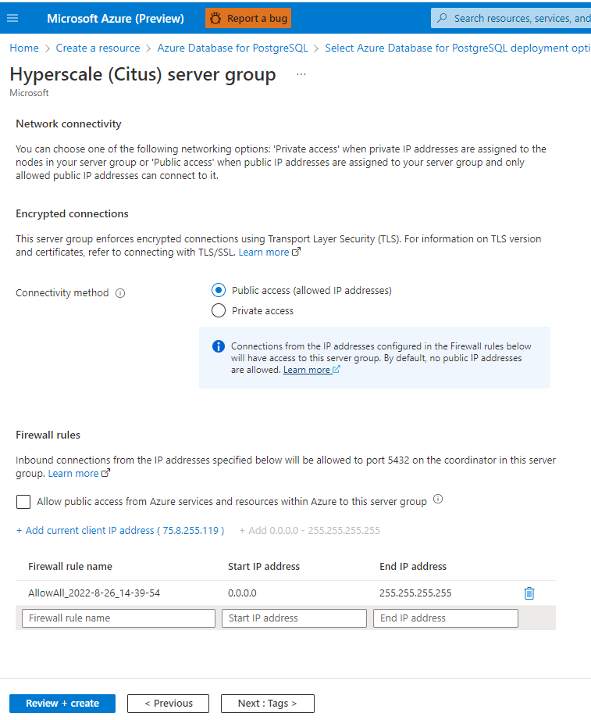Click Add 0.0.0.0 - 255.255.255.255 link
Screen dimensions: 591x720
(309, 530)
